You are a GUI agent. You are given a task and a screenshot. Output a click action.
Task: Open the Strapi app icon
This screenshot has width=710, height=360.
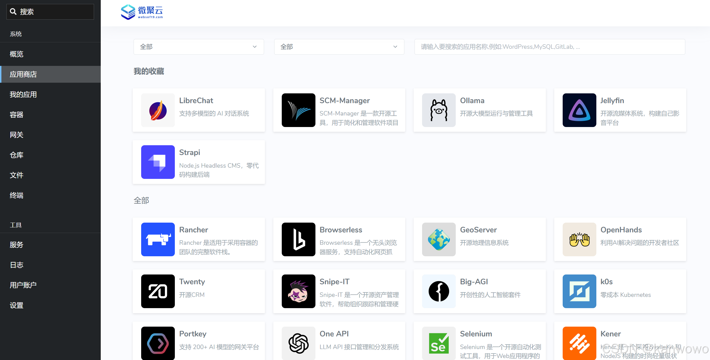click(158, 162)
